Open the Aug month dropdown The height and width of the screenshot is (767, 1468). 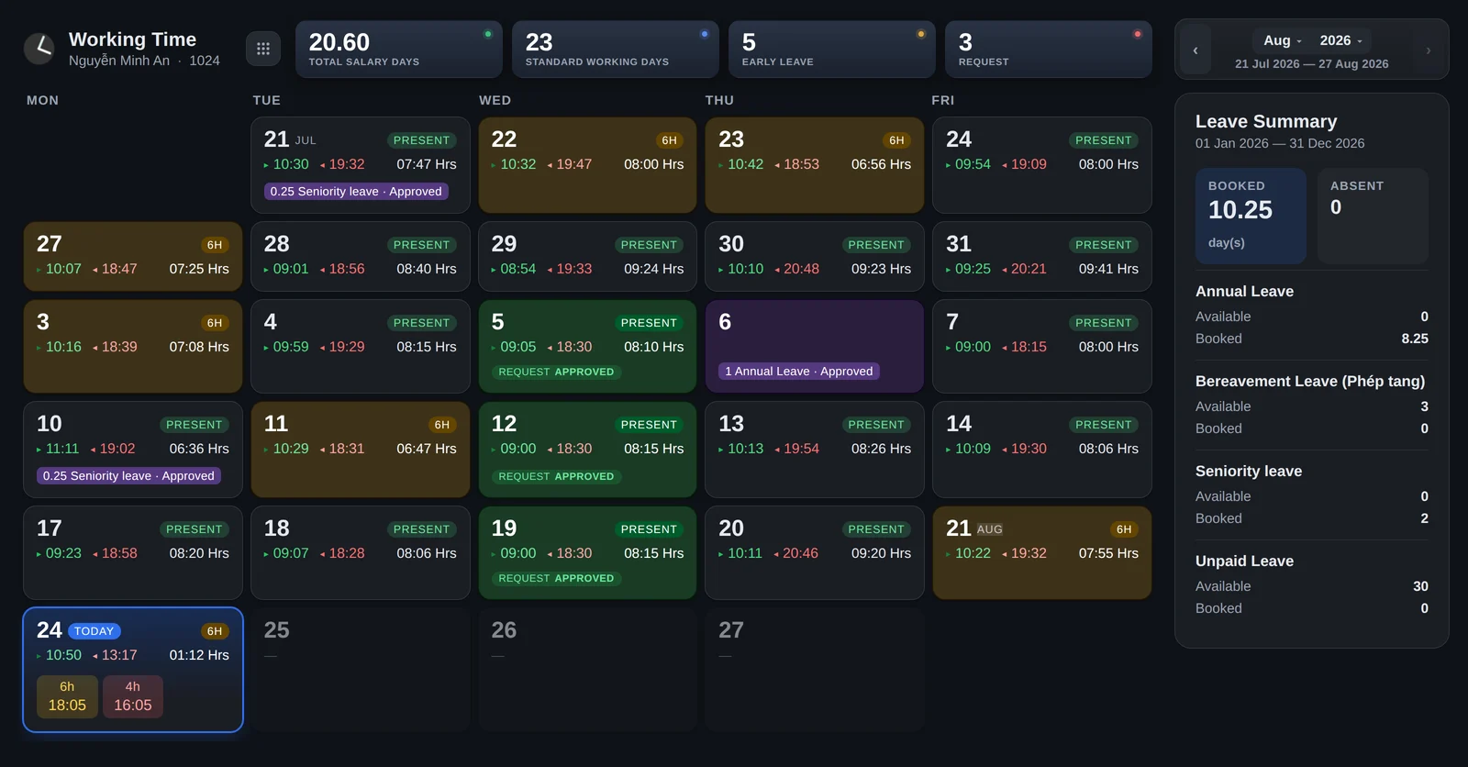[x=1282, y=40]
